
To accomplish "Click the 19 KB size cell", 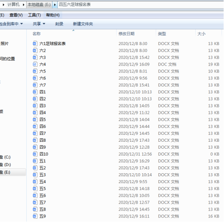I will [214, 64].
